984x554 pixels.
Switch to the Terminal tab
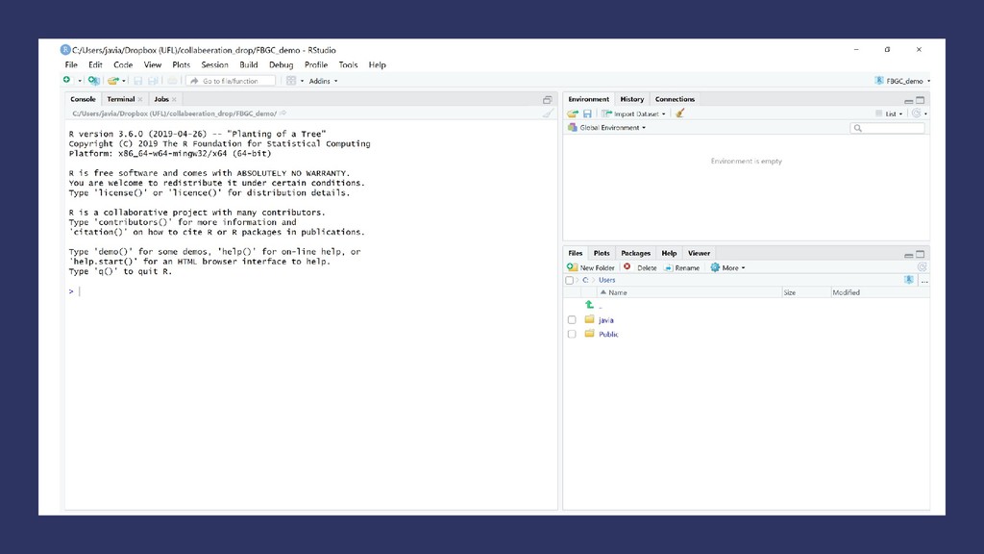pyautogui.click(x=120, y=99)
